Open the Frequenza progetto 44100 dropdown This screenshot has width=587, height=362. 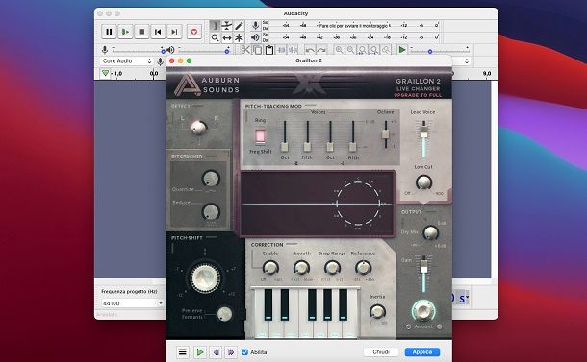pos(132,303)
